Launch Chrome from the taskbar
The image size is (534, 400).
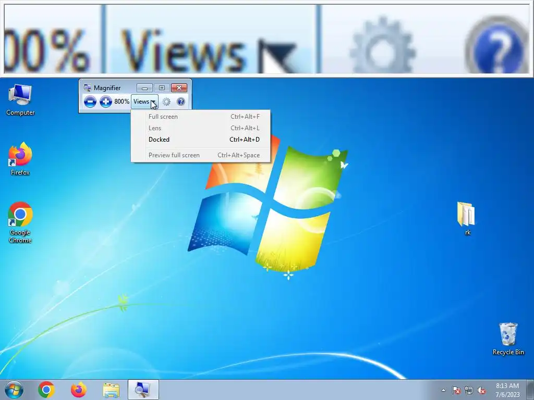[x=46, y=390]
